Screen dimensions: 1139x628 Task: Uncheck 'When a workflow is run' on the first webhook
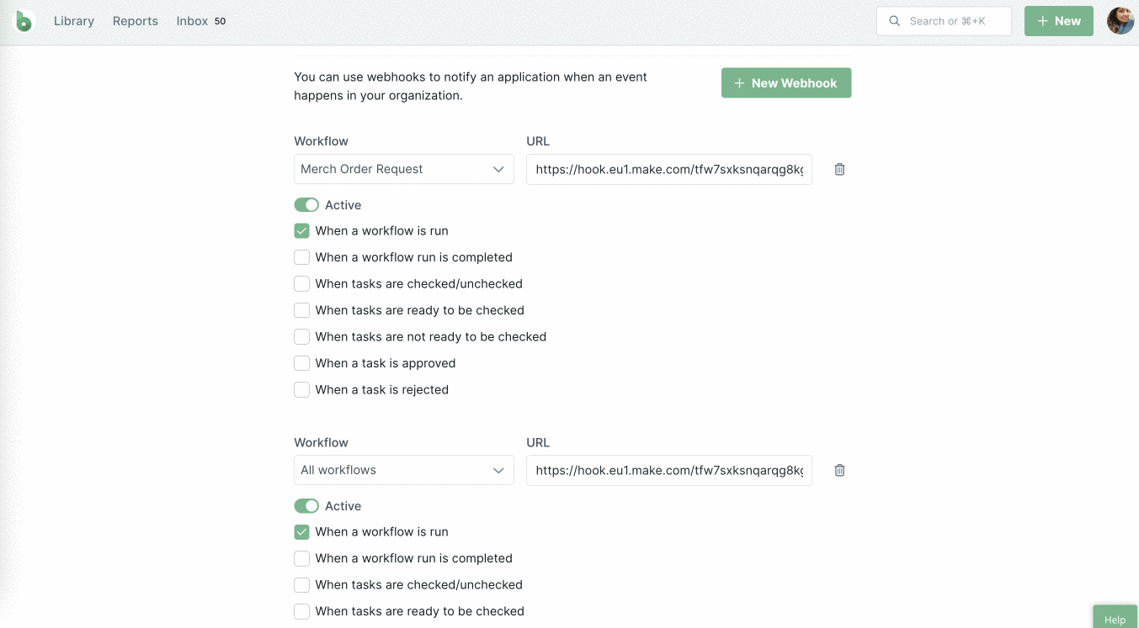(x=301, y=230)
